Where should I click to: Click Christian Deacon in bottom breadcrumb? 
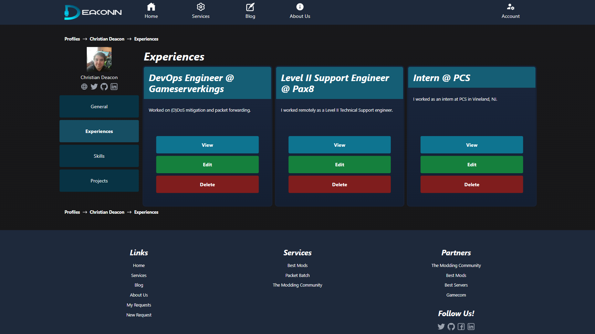click(x=107, y=212)
